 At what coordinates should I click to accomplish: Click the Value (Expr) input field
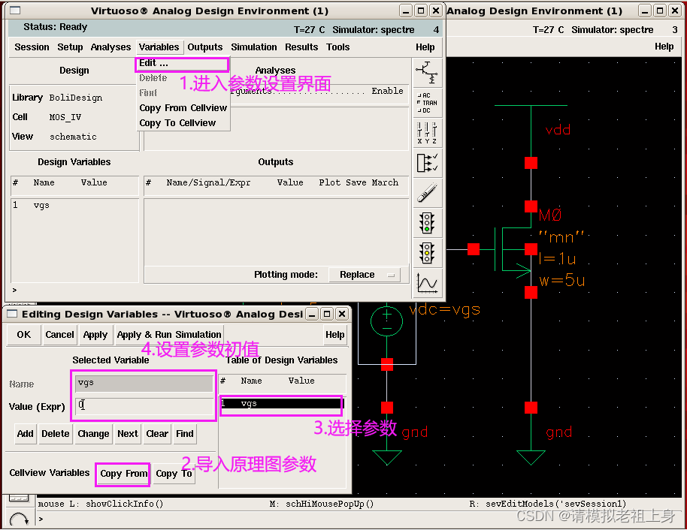click(144, 405)
